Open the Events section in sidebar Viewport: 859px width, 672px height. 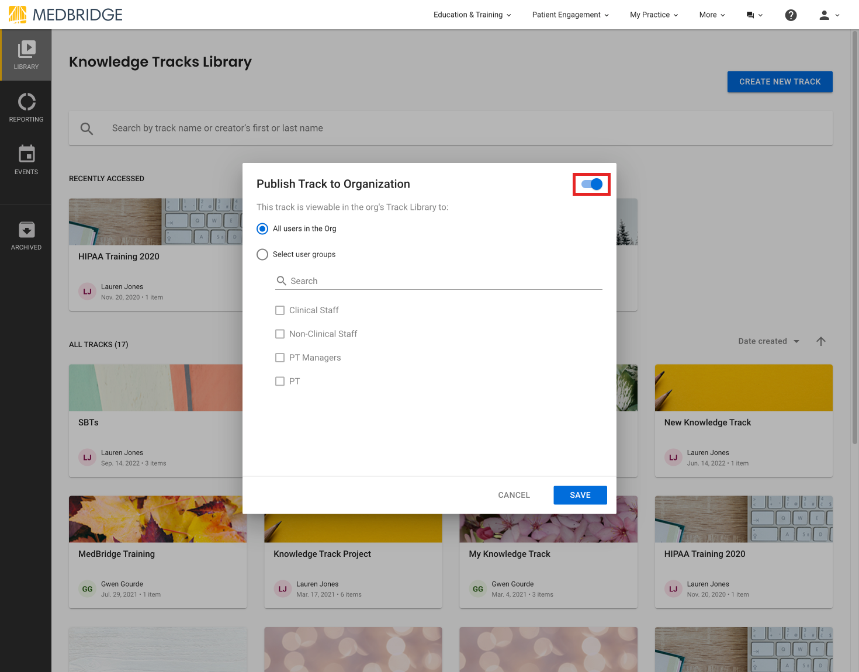[26, 160]
